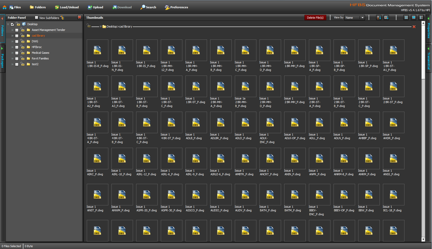Check the test2 folder checkbox

click(17, 64)
